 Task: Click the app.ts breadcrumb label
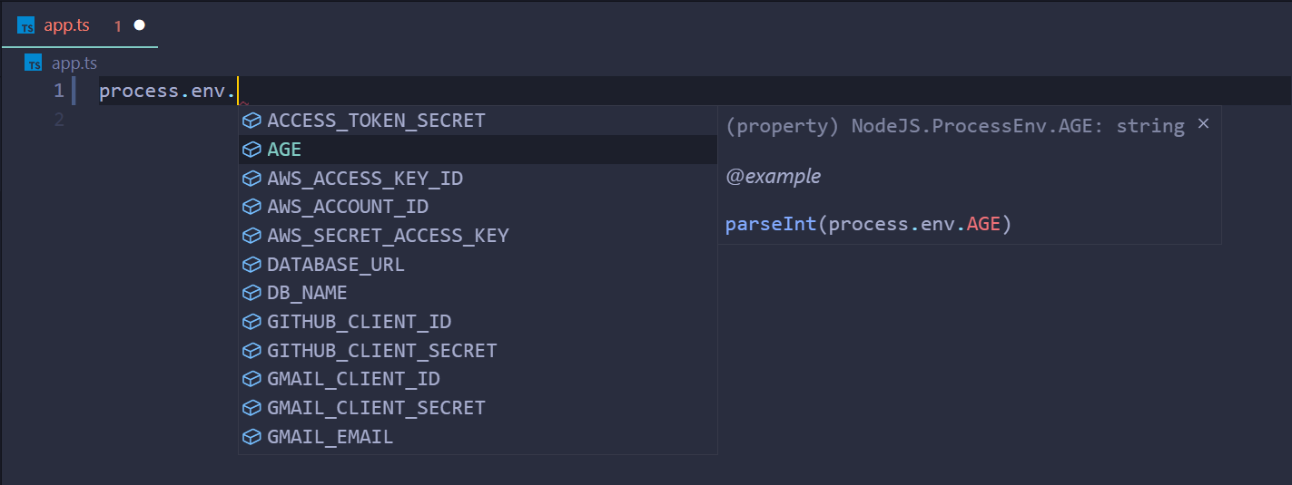point(74,63)
